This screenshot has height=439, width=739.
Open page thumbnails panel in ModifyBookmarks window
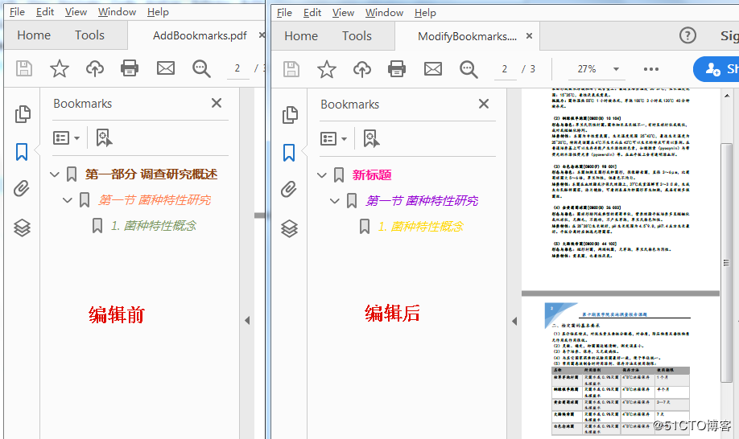coord(290,115)
